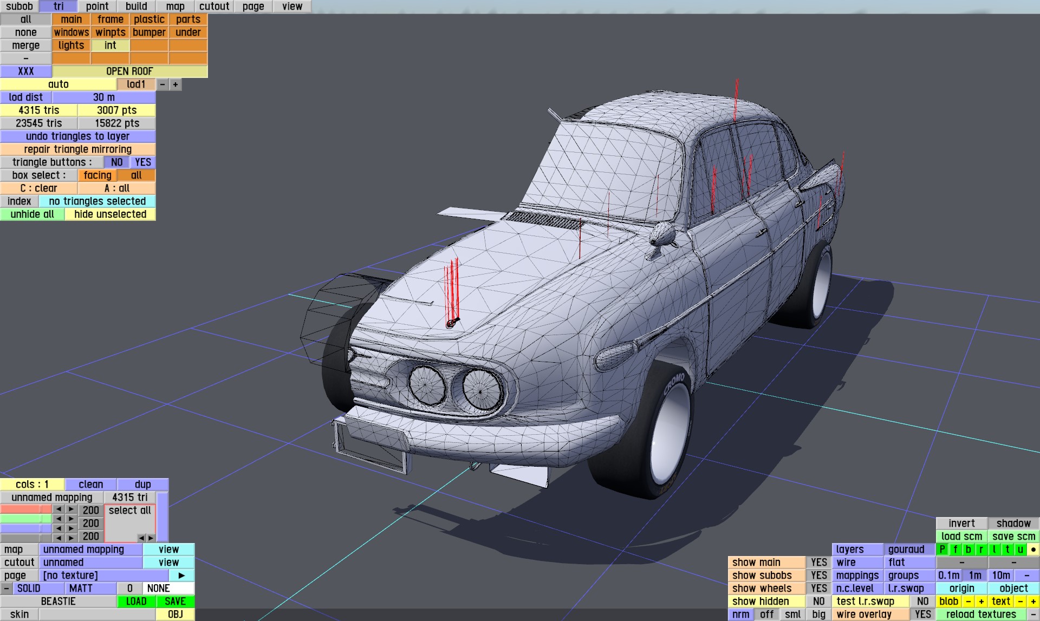1040x621 pixels.
Task: Click repair triangle mirroring
Action: pyautogui.click(x=77, y=149)
